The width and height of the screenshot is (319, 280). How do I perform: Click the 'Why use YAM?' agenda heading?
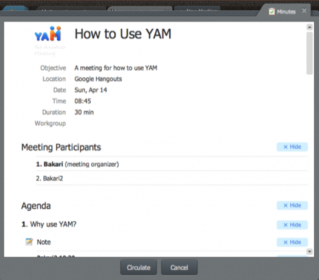pos(49,224)
